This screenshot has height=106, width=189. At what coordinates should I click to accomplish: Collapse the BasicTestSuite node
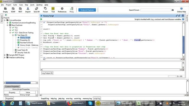(7, 25)
